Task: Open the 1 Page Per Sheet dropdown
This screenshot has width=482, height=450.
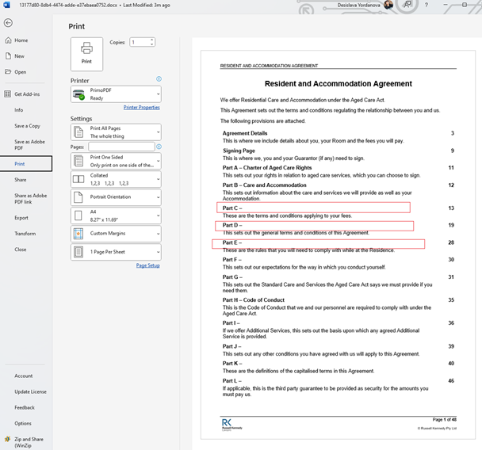Action: pyautogui.click(x=116, y=252)
